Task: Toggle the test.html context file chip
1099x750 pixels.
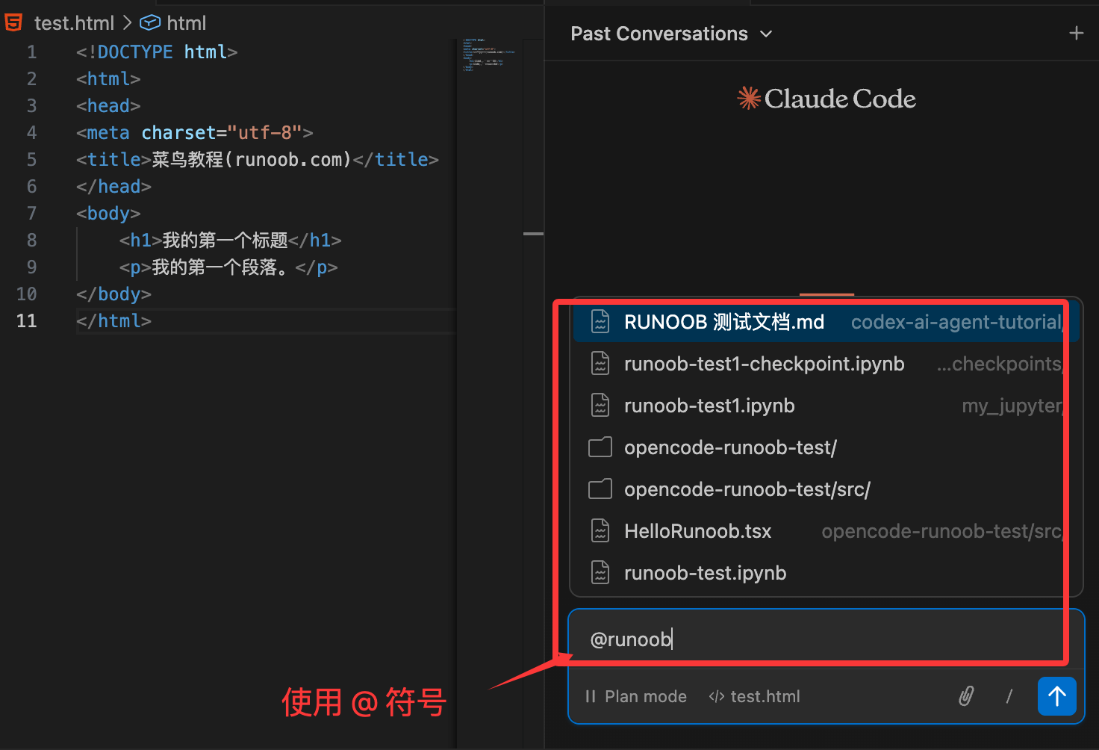Action: [x=754, y=696]
